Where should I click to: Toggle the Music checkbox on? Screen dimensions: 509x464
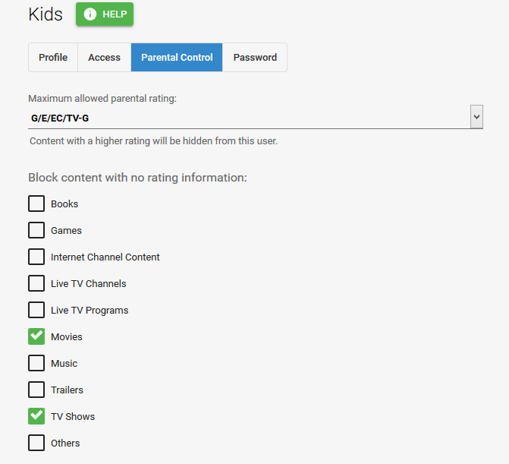point(36,363)
